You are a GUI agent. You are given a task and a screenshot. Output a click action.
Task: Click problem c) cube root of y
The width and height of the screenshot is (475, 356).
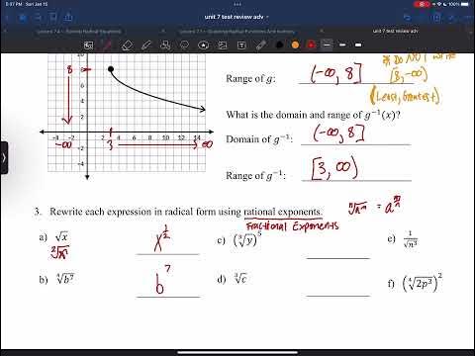(247, 239)
